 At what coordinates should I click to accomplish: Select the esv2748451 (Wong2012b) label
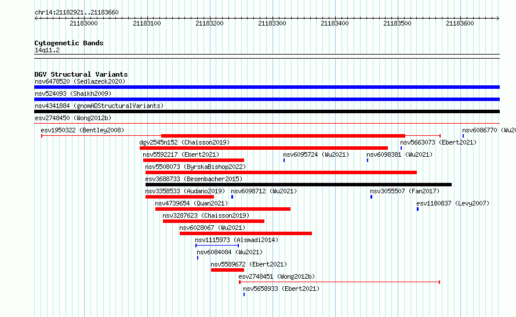(277, 276)
